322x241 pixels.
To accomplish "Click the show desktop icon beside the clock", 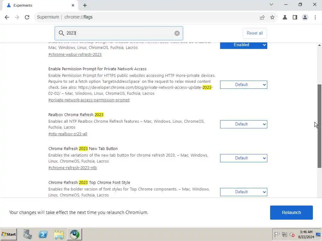I will coord(319,234).
